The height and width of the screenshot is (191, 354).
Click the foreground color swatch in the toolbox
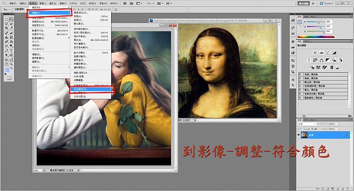point(7,70)
